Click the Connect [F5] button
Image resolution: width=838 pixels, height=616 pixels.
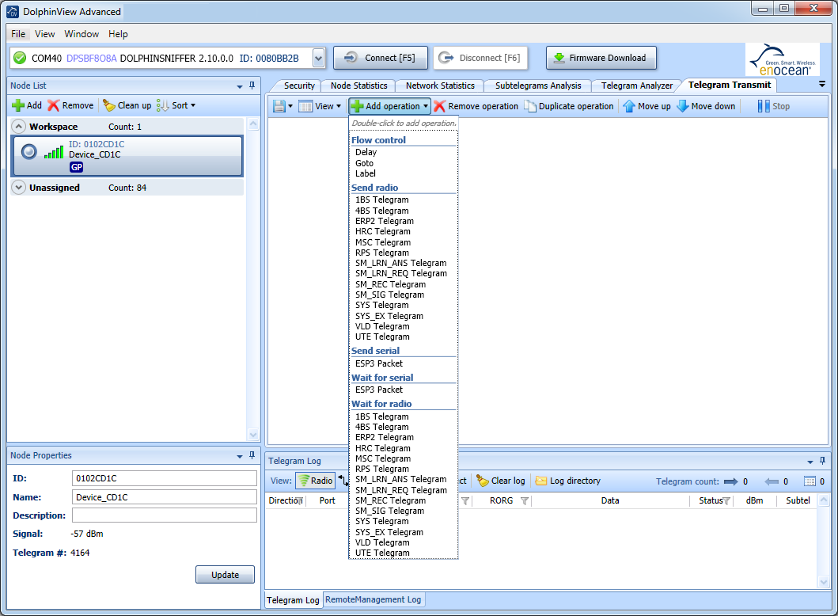[x=381, y=58]
